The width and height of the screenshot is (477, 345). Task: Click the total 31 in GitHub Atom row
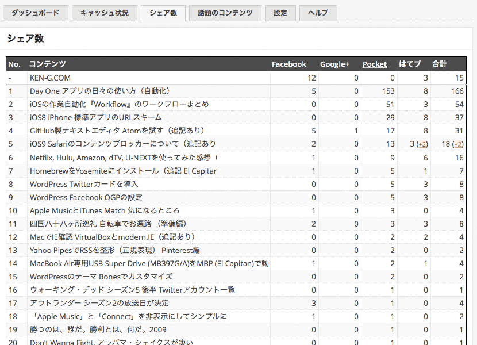click(x=459, y=131)
